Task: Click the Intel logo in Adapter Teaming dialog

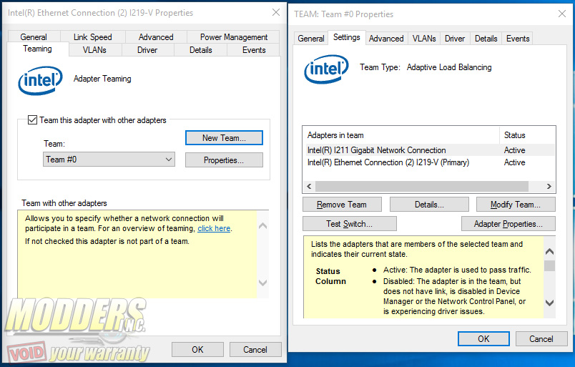Action: (40, 80)
